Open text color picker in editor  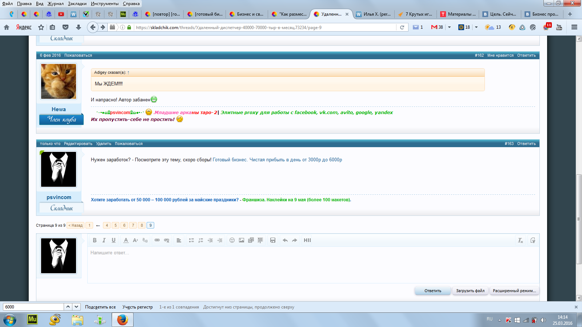click(126, 240)
